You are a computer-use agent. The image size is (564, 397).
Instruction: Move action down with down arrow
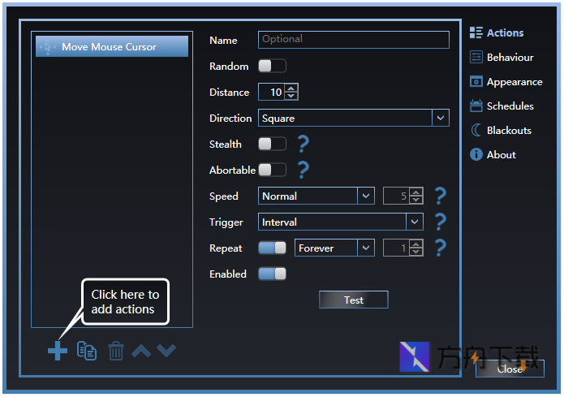tap(166, 351)
